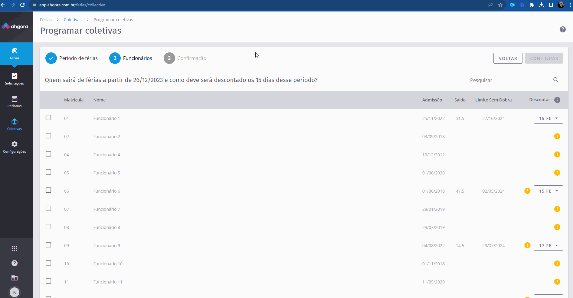This screenshot has height=298, width=573.
Task: Sort by Admissão column header
Action: [x=432, y=100]
